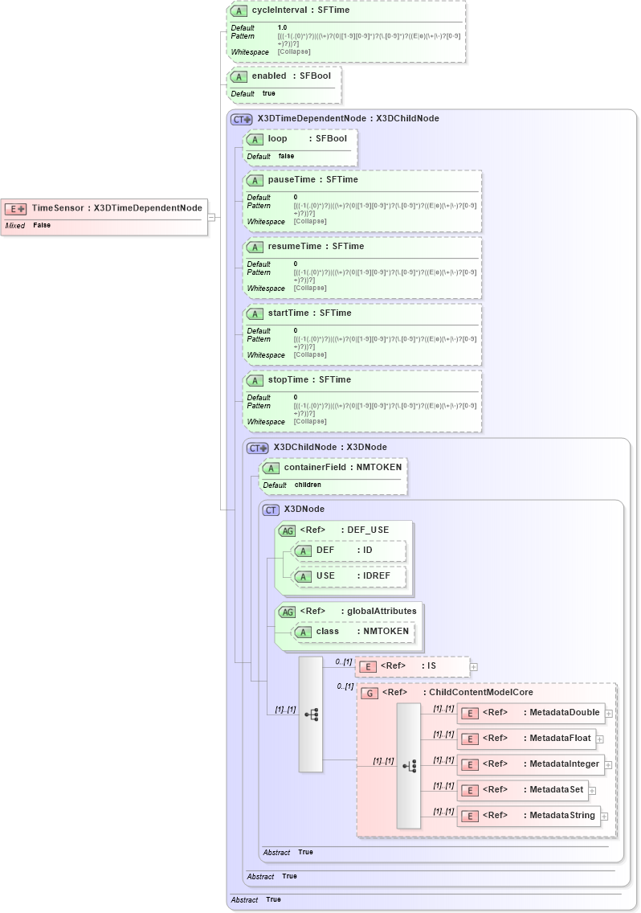The height and width of the screenshot is (913, 641).
Task: Click the E icon of MetadataSet
Action: [470, 790]
